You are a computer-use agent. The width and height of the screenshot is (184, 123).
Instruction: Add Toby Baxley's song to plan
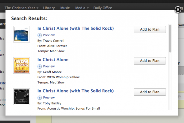tap(150, 92)
